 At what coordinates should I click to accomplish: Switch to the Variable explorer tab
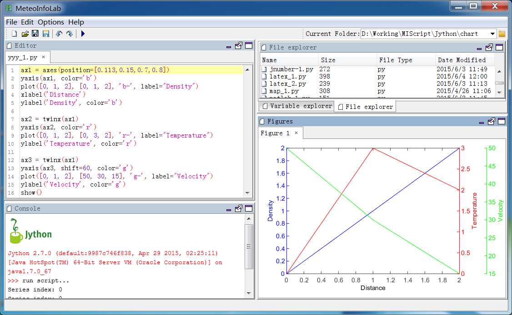[297, 106]
